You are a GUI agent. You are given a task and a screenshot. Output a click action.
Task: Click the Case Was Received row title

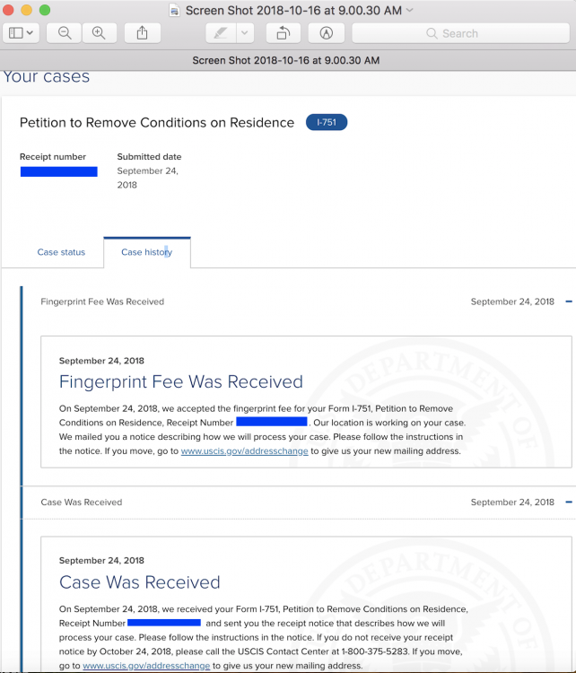[81, 503]
